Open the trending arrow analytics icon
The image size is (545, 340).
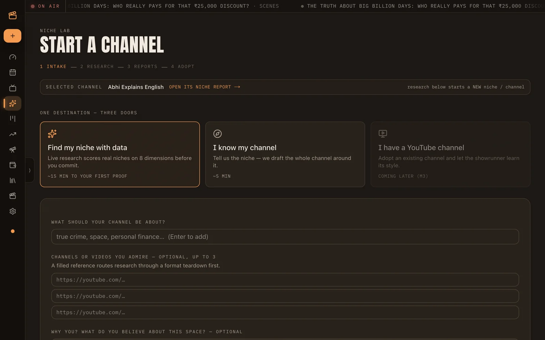tap(13, 134)
